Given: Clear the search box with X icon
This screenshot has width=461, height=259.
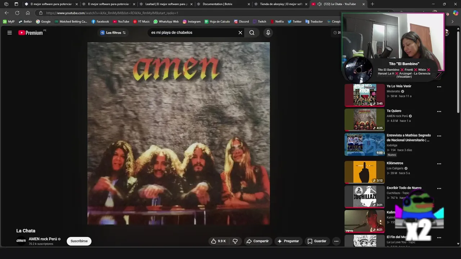Looking at the screenshot, I should tap(240, 32).
